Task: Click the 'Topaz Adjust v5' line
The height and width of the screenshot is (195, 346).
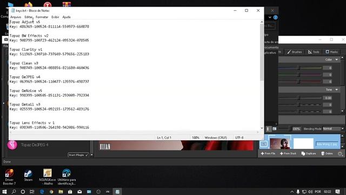Action: (25, 22)
